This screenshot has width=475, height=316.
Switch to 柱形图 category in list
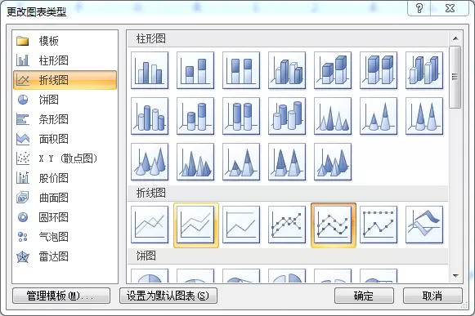point(65,60)
